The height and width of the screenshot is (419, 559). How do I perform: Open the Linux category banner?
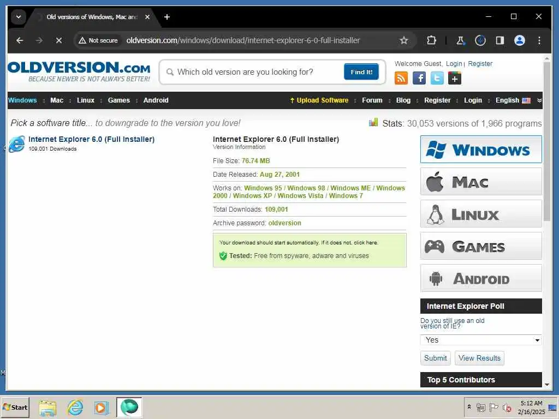coord(481,214)
